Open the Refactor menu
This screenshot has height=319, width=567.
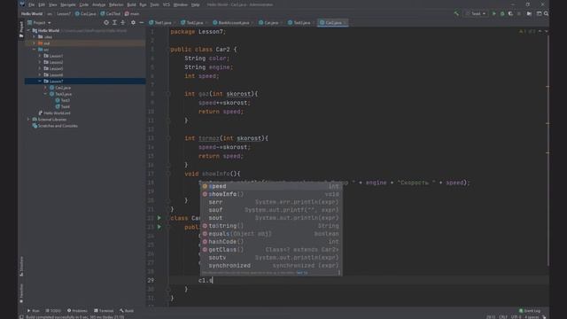[116, 4]
